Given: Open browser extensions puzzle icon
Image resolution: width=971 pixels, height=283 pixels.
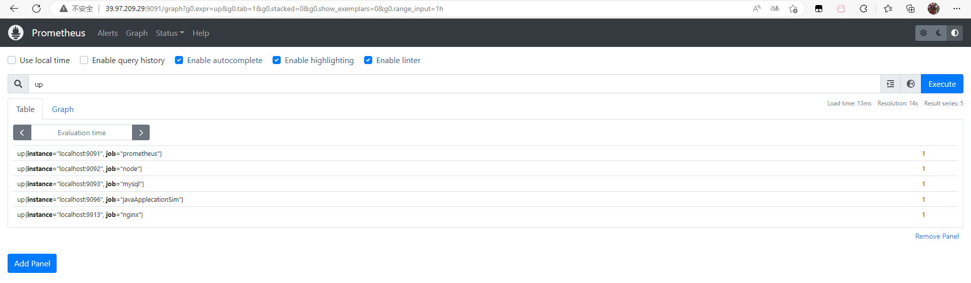Looking at the screenshot, I should point(863,9).
